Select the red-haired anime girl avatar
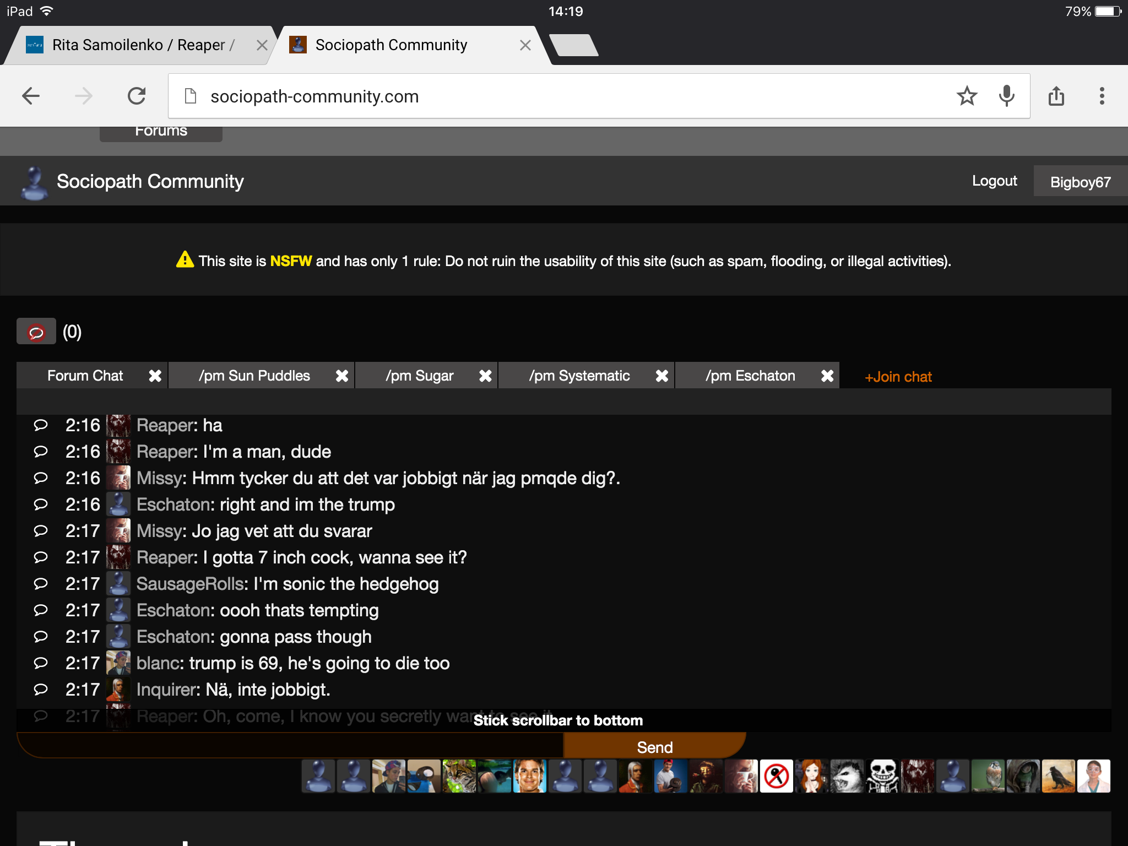1128x846 pixels. (812, 776)
